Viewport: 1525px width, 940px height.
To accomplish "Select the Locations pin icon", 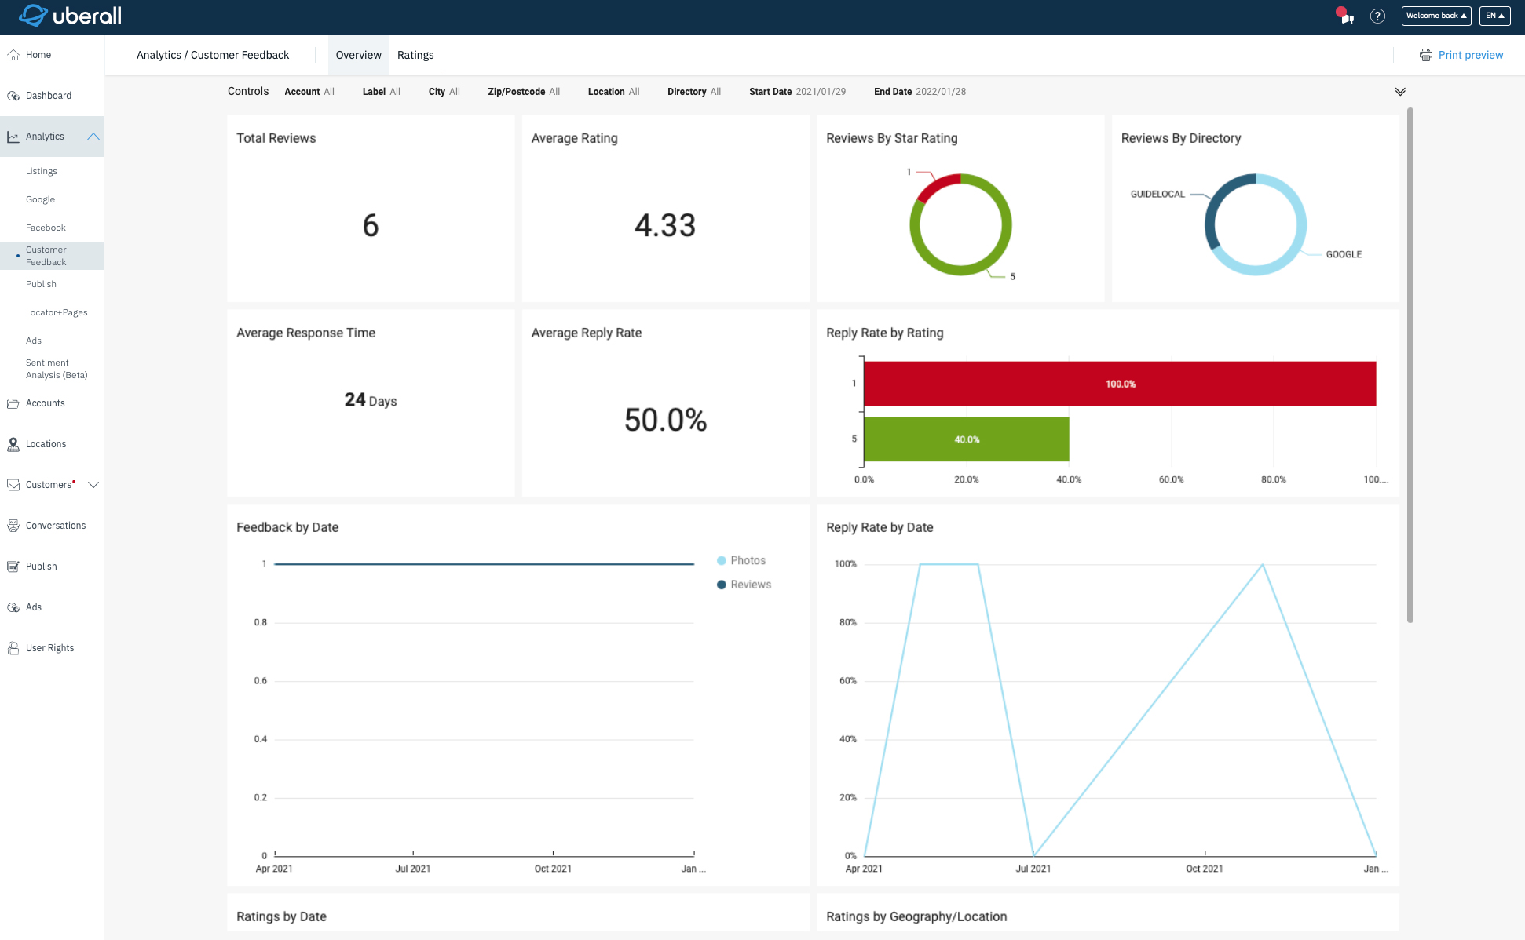I will coord(13,443).
